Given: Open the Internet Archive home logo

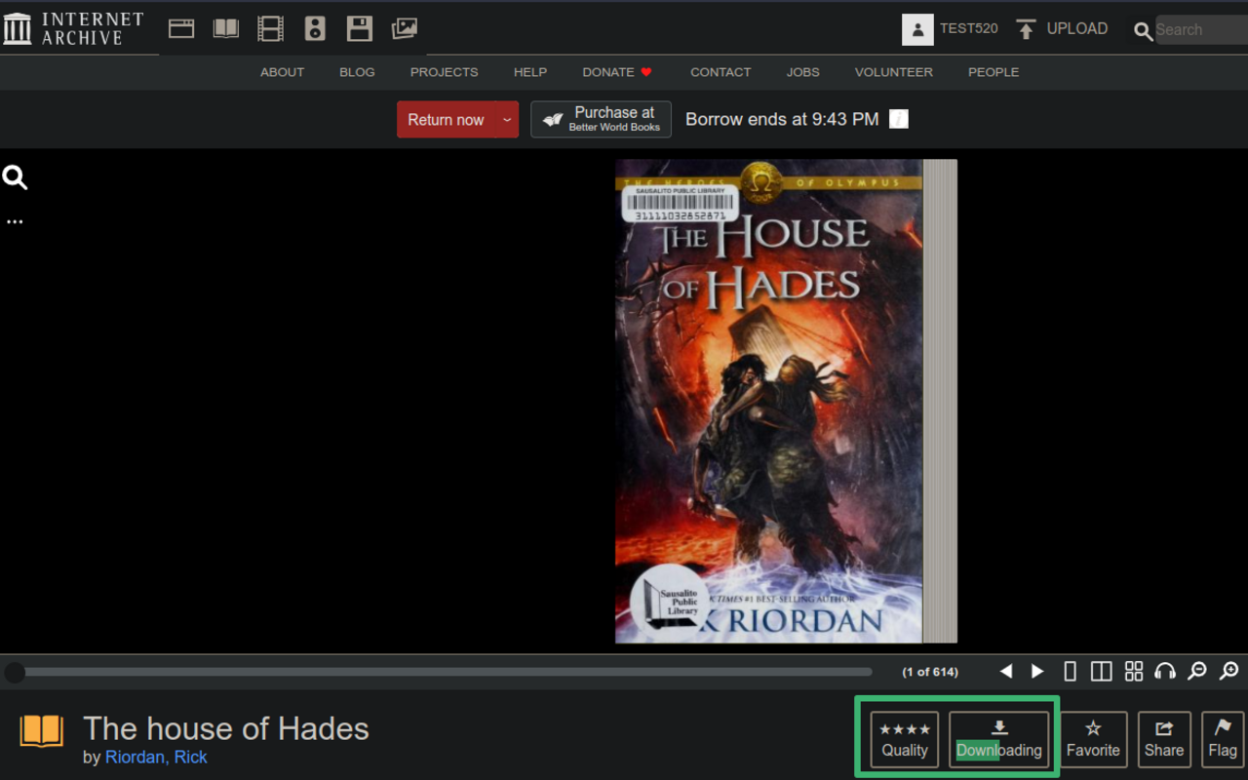Looking at the screenshot, I should pyautogui.click(x=73, y=28).
